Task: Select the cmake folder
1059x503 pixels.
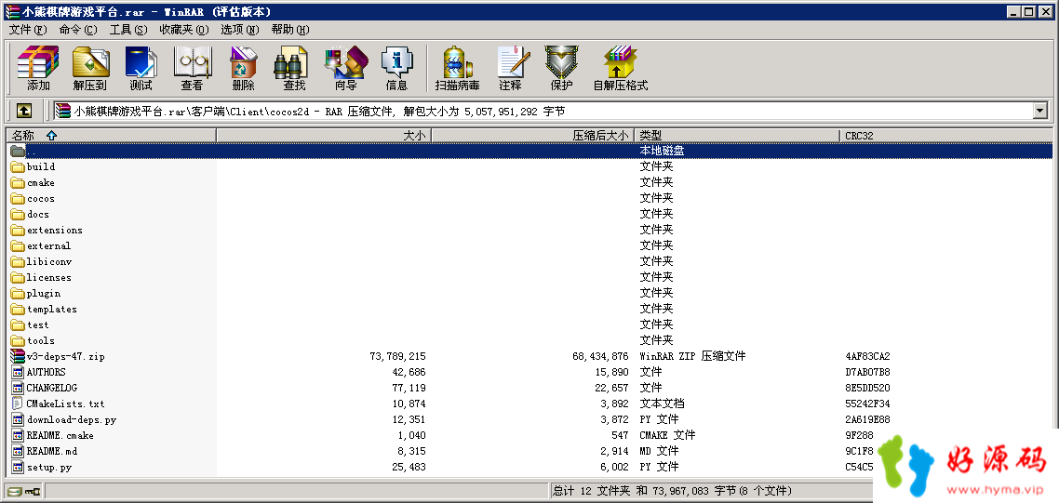Action: tap(41, 183)
